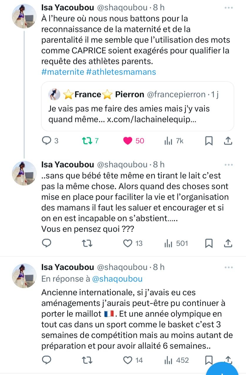This screenshot has width=246, height=375.
Task: Open the @shaqoubou mention in reply line
Action: coord(117,279)
